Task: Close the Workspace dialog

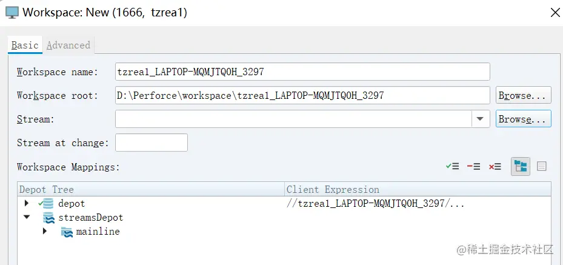Action: click(x=555, y=13)
